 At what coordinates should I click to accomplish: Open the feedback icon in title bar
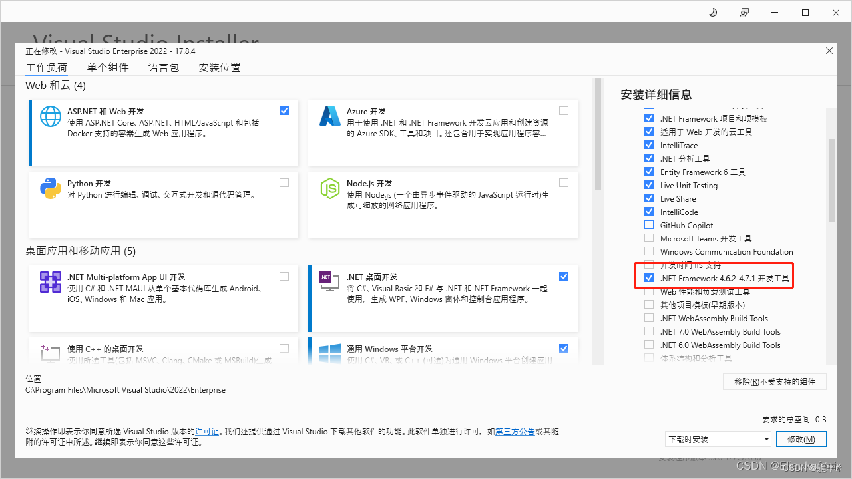[x=744, y=12]
